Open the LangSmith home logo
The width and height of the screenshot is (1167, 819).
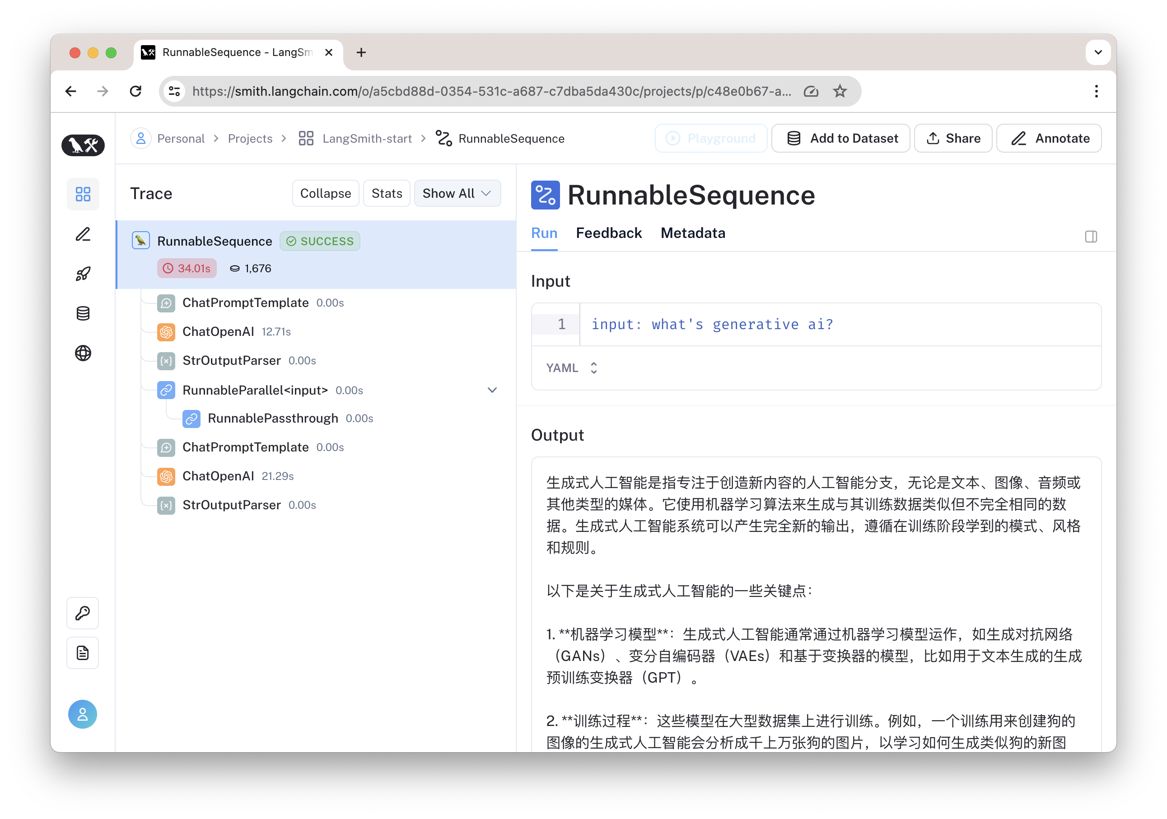pyautogui.click(x=83, y=145)
